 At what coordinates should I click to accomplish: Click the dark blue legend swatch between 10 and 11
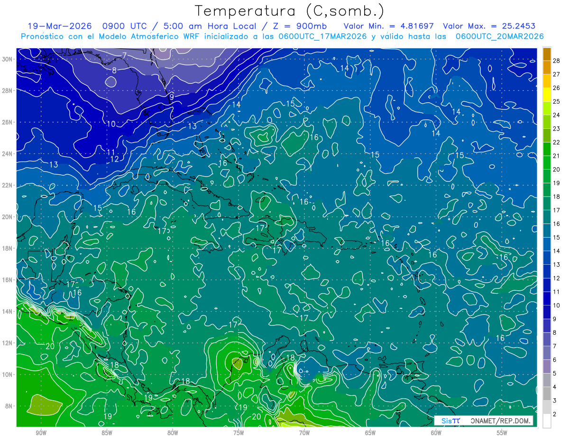coord(547,298)
